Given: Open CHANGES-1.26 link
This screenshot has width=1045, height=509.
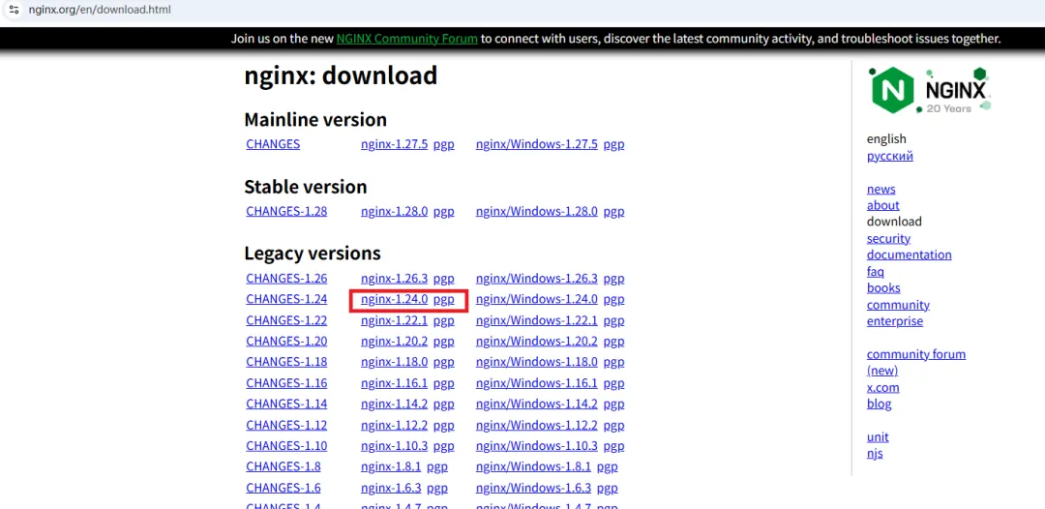Looking at the screenshot, I should (286, 279).
